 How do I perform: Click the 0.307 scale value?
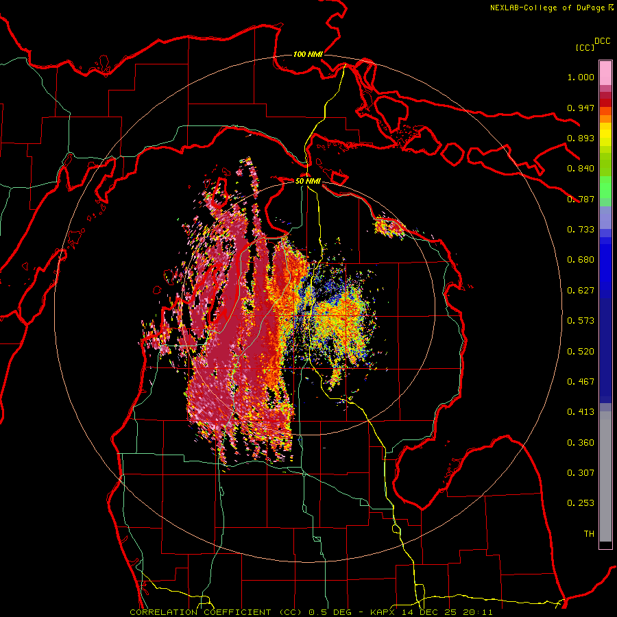click(x=581, y=473)
